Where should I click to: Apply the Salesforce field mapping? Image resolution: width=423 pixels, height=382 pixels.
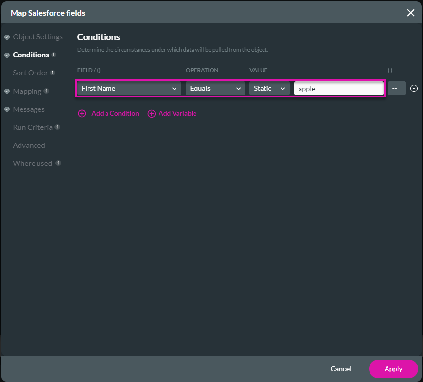click(393, 369)
